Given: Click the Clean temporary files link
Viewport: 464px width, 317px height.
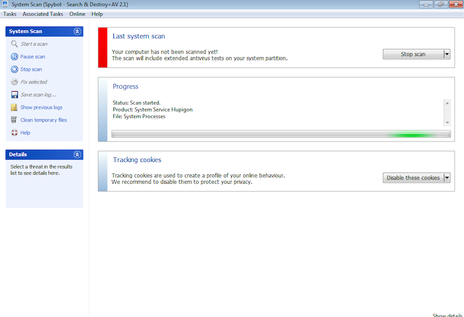Looking at the screenshot, I should click(x=43, y=120).
